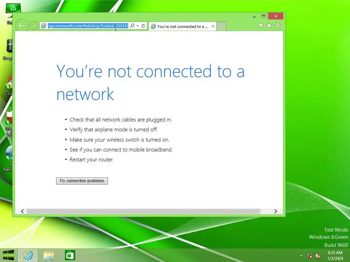Viewport: 350px width, 262px height.
Task: Open the Start button on taskbar
Action: coord(8,255)
